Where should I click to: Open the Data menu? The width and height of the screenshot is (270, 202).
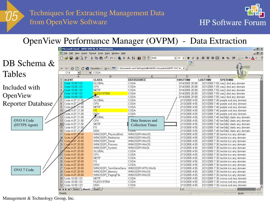[107, 53]
